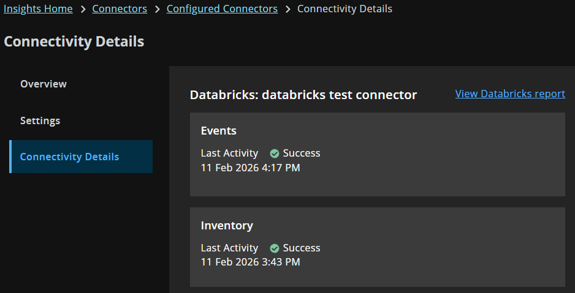The height and width of the screenshot is (293, 575).
Task: Click the Connectivity Details breadcrumb text
Action: tap(345, 9)
